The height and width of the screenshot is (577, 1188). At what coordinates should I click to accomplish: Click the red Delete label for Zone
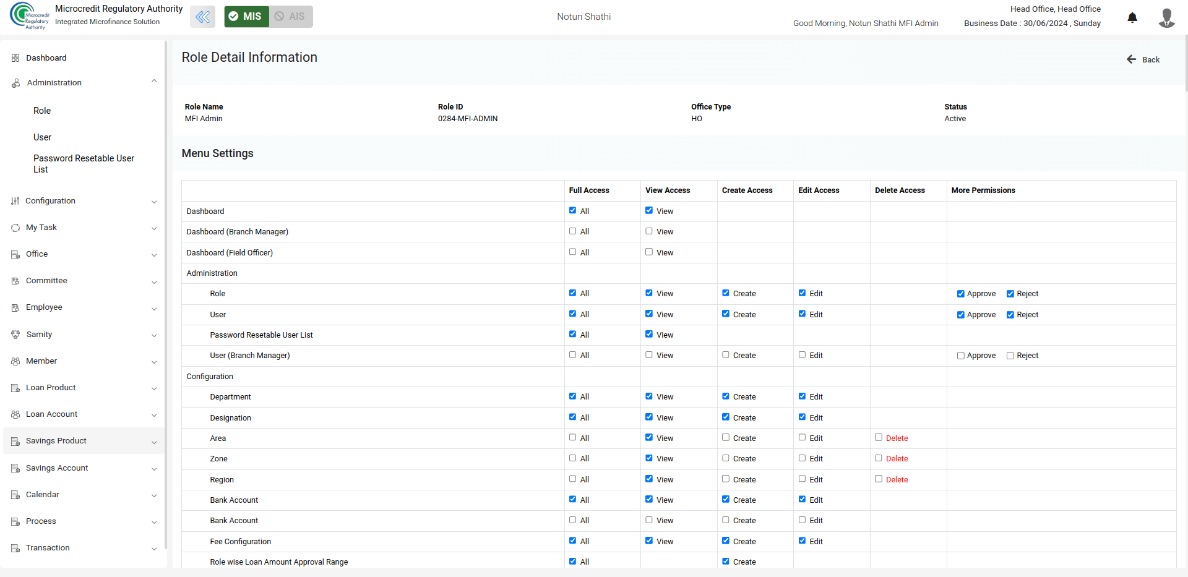(897, 459)
